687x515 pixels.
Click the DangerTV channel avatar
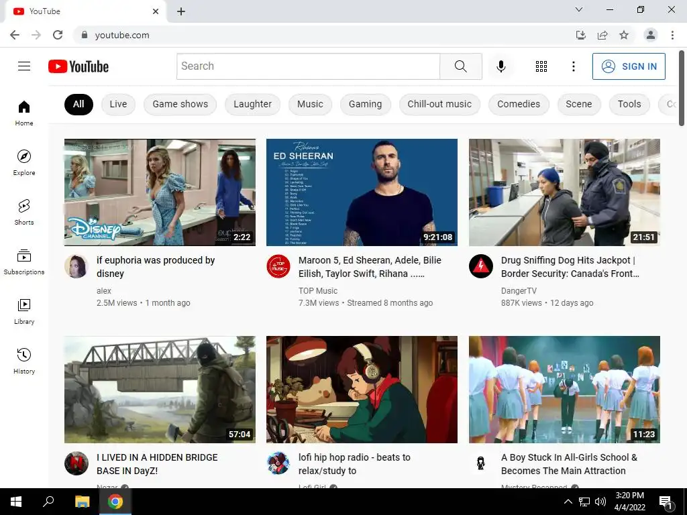click(x=480, y=266)
